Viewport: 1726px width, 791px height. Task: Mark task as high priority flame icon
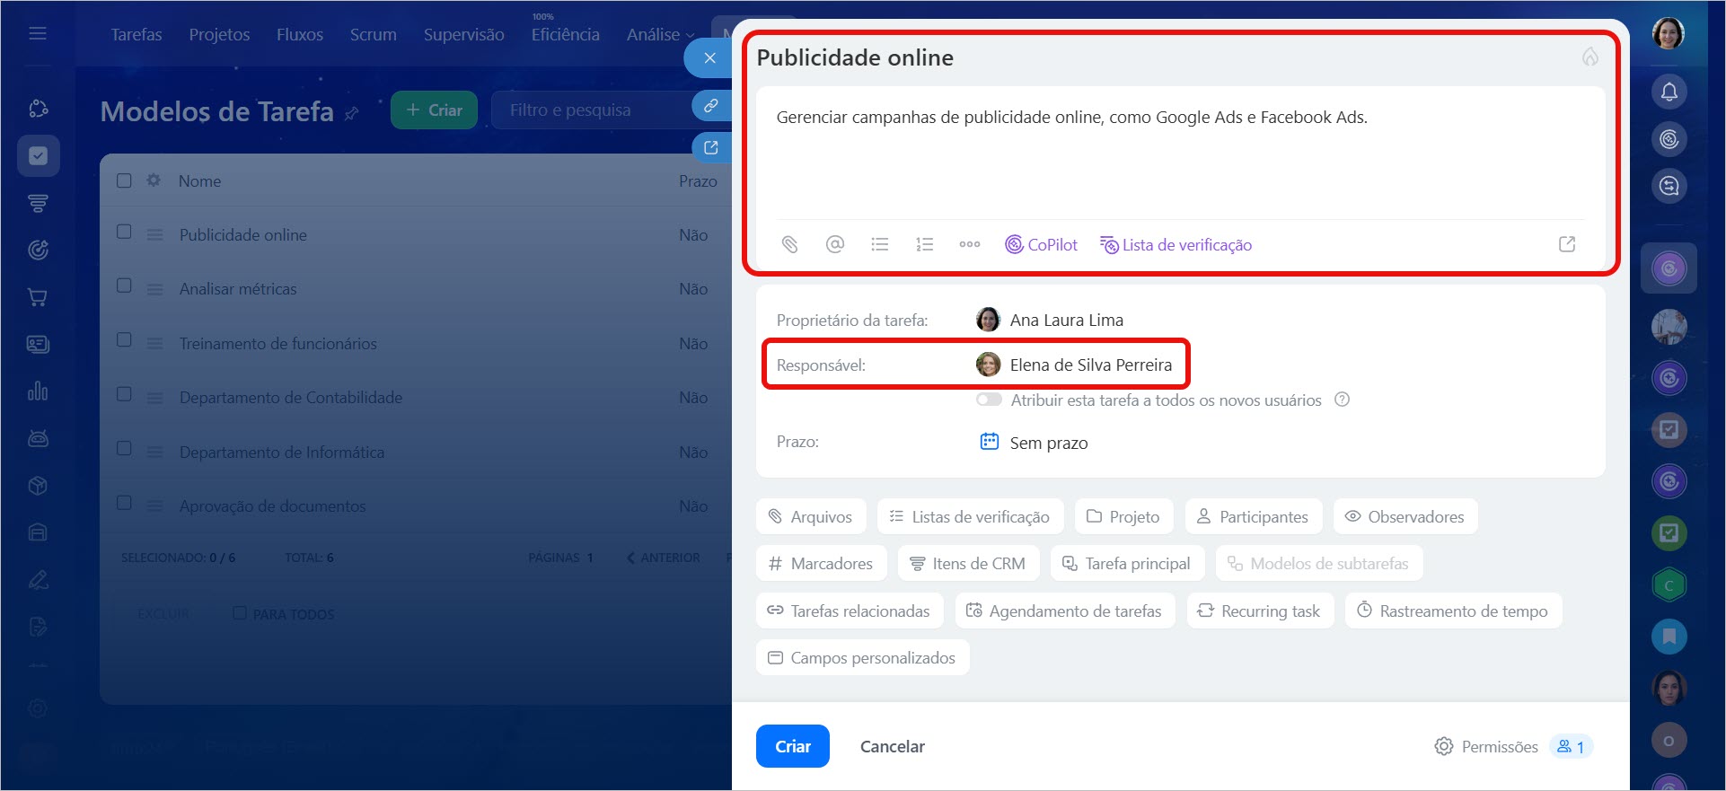click(x=1590, y=57)
